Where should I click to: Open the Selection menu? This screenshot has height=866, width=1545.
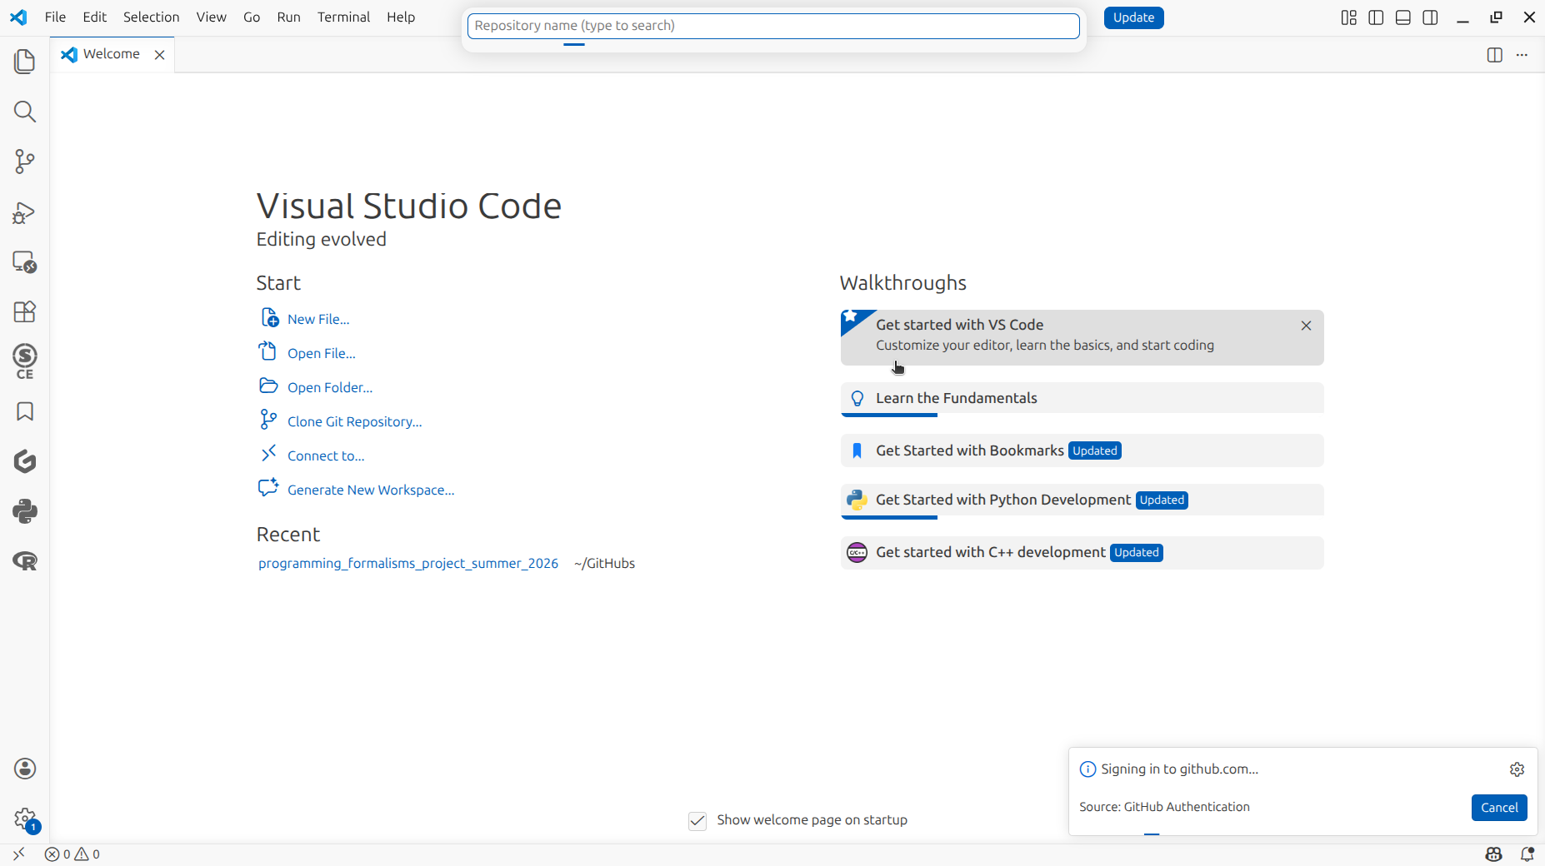pos(152,17)
